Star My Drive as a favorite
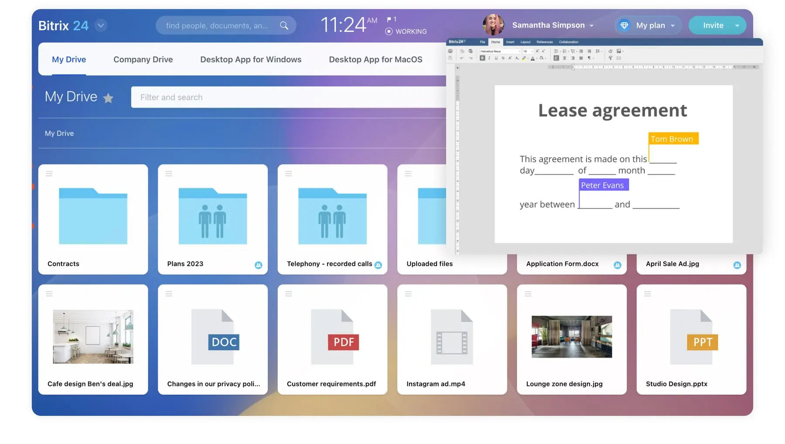785x444 pixels. [108, 98]
